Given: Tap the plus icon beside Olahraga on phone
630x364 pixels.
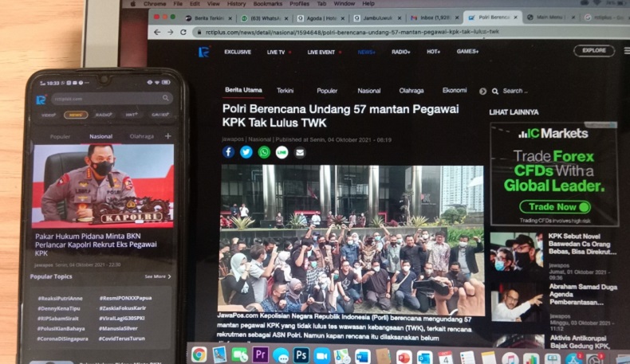Looking at the screenshot, I should (x=168, y=136).
